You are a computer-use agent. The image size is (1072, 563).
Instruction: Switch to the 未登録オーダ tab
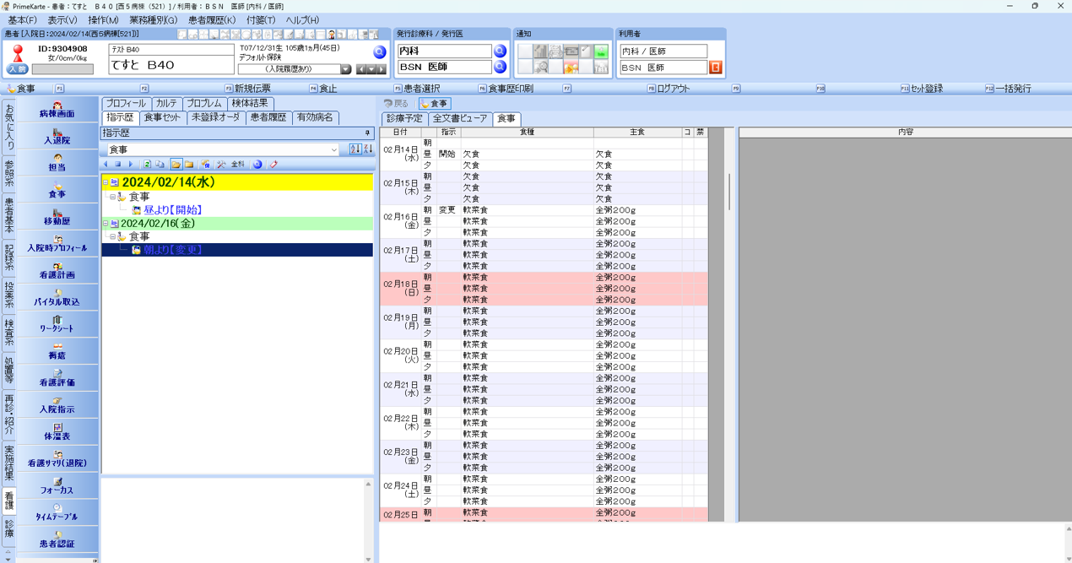coord(215,118)
